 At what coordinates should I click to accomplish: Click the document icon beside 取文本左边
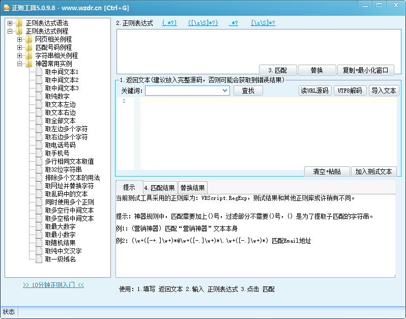(x=39, y=104)
